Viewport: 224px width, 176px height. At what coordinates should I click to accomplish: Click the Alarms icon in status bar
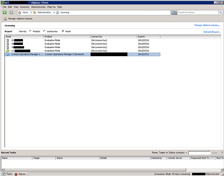(x=16, y=174)
